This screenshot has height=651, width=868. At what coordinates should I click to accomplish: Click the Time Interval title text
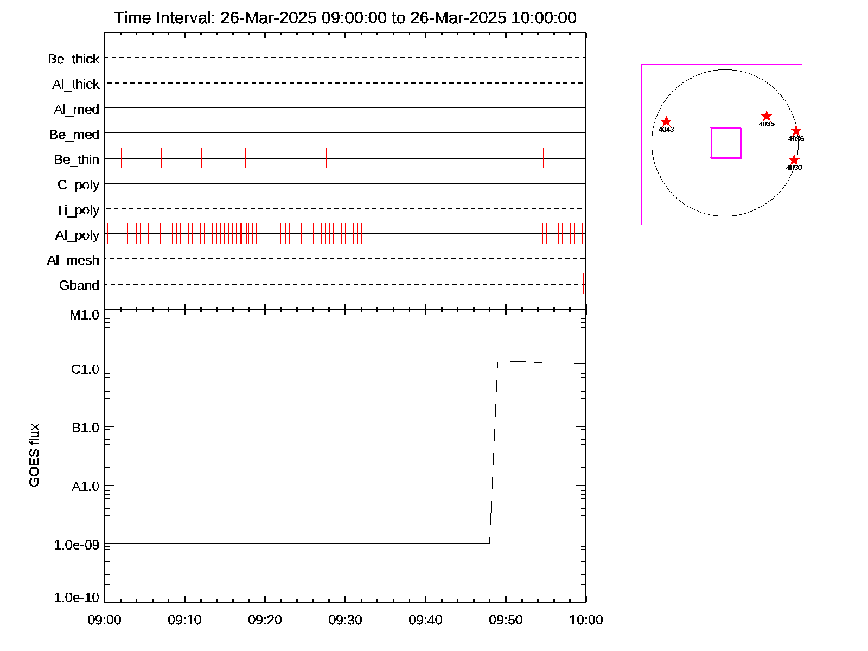[x=345, y=18]
